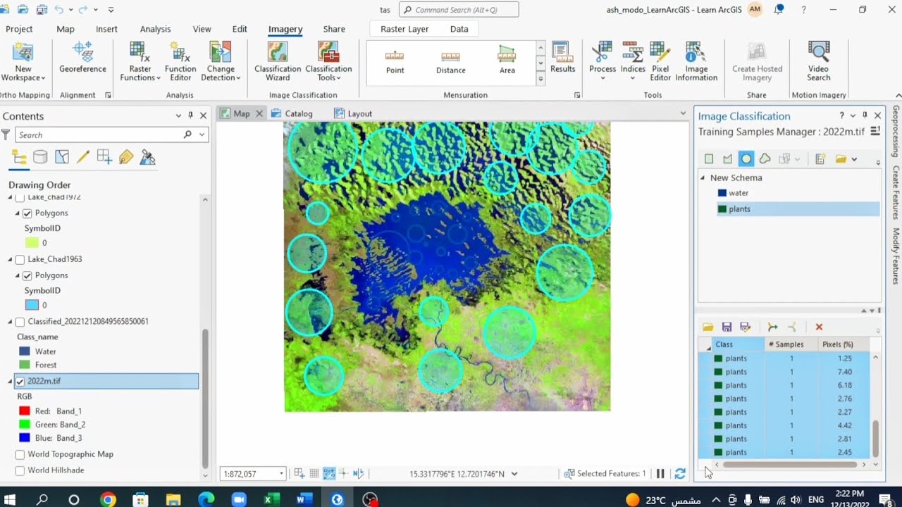Switch Contents to List By Snapping

(104, 157)
